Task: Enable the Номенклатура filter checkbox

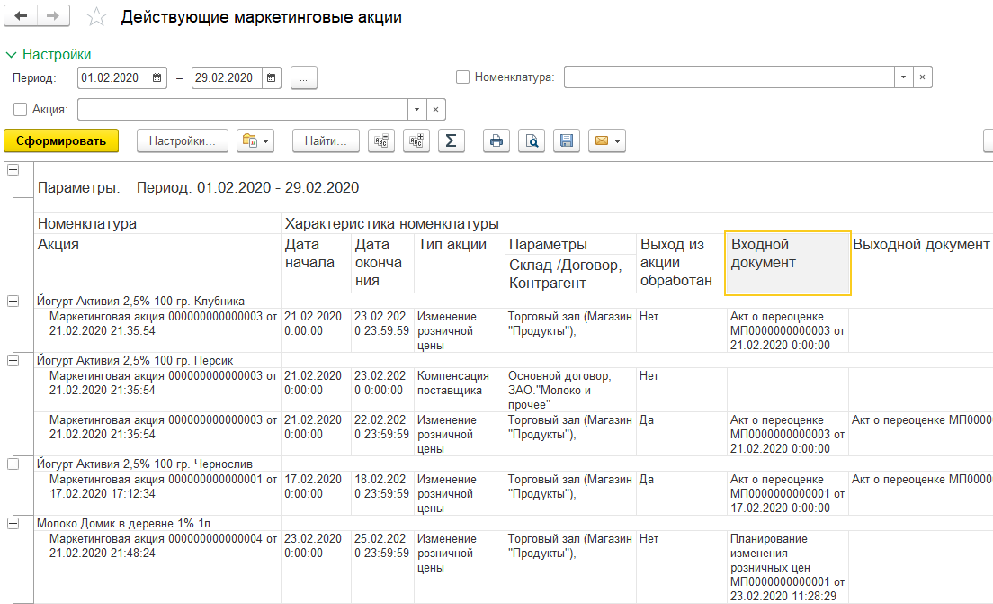Action: coord(463,78)
